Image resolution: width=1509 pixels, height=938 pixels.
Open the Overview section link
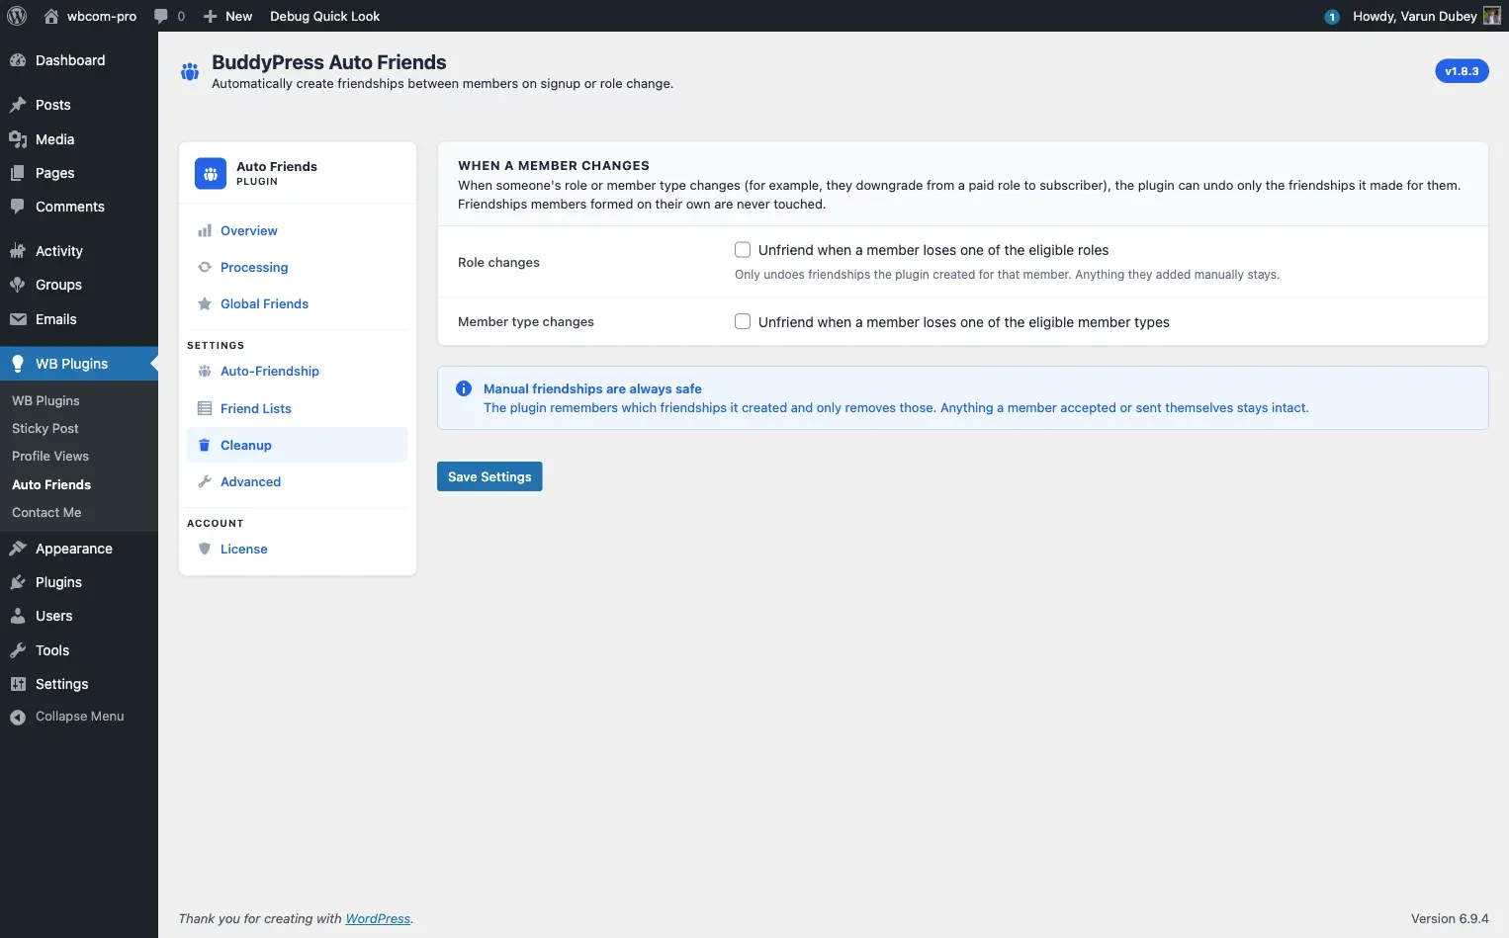point(249,230)
